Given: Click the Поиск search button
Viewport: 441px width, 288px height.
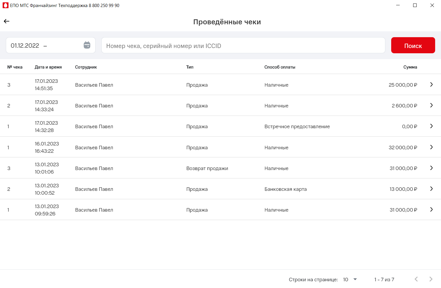Looking at the screenshot, I should point(413,45).
